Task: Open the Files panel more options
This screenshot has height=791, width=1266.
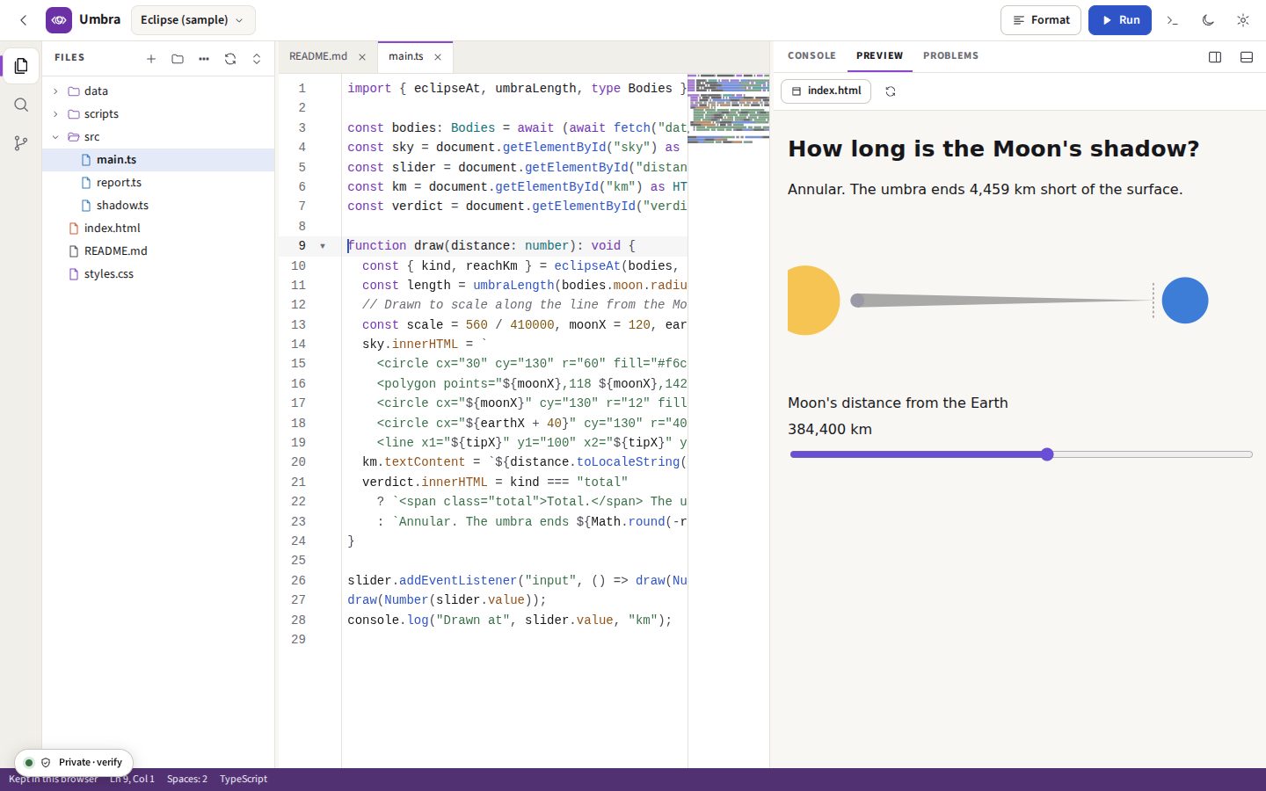Action: (x=204, y=59)
